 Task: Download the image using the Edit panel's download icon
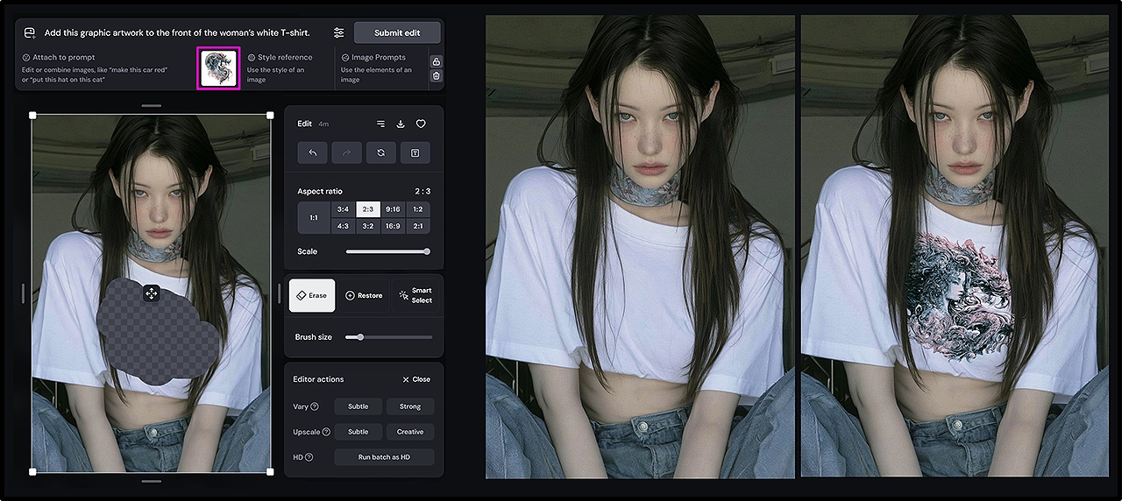(401, 124)
